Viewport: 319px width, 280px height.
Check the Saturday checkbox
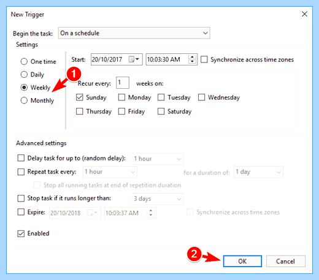(161, 112)
